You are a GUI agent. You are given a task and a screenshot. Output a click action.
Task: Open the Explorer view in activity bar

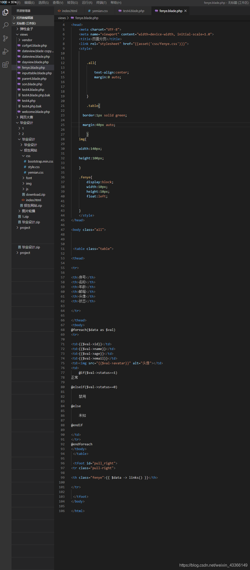pyautogui.click(x=6, y=12)
